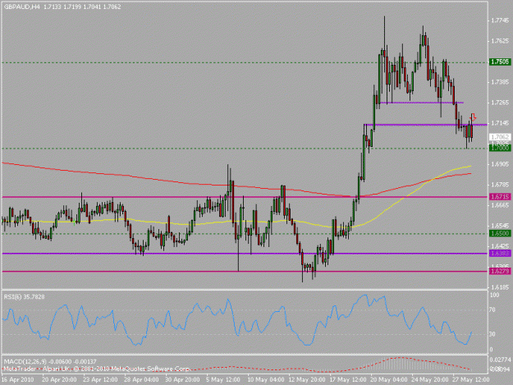Click the RSI 70 level value
This screenshot has height=385, width=513.
494,309
